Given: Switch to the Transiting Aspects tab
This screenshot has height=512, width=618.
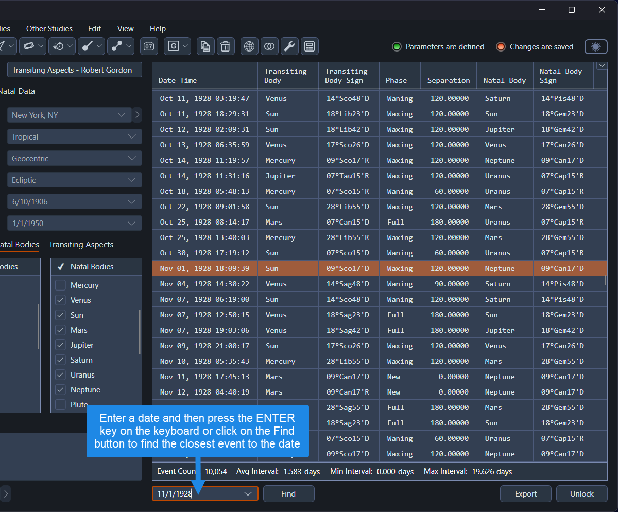Looking at the screenshot, I should pos(81,245).
